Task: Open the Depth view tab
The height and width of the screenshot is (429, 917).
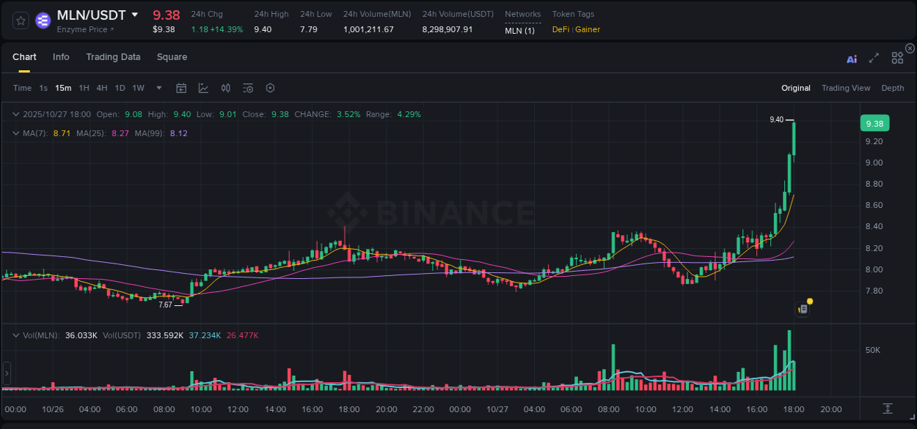Action: (893, 88)
